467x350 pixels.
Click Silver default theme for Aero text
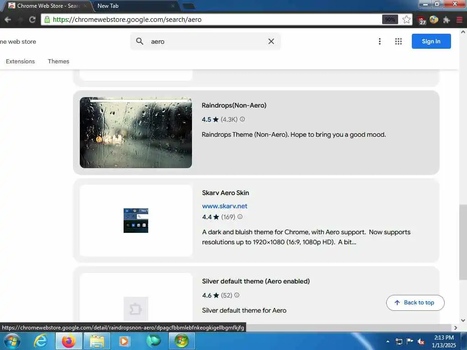[244, 310]
